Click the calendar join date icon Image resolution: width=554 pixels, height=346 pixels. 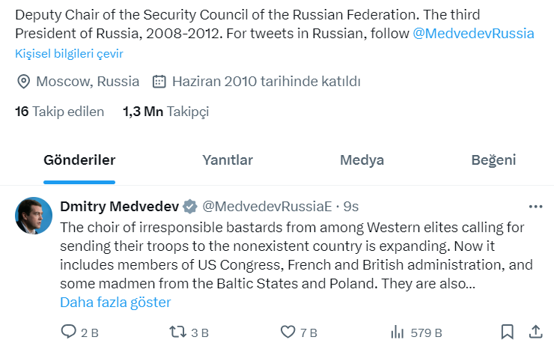pyautogui.click(x=159, y=81)
